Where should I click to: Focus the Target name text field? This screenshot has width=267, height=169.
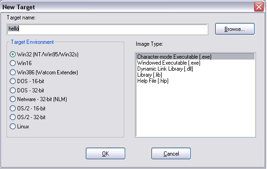point(107,29)
